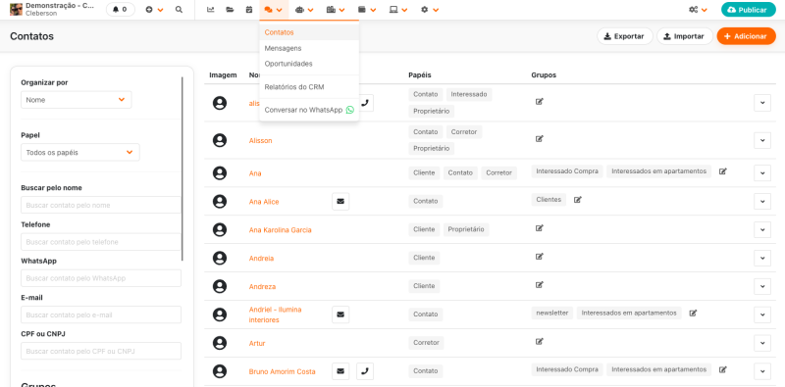The image size is (785, 387).
Task: Click the orange Adicionar button
Action: click(746, 36)
